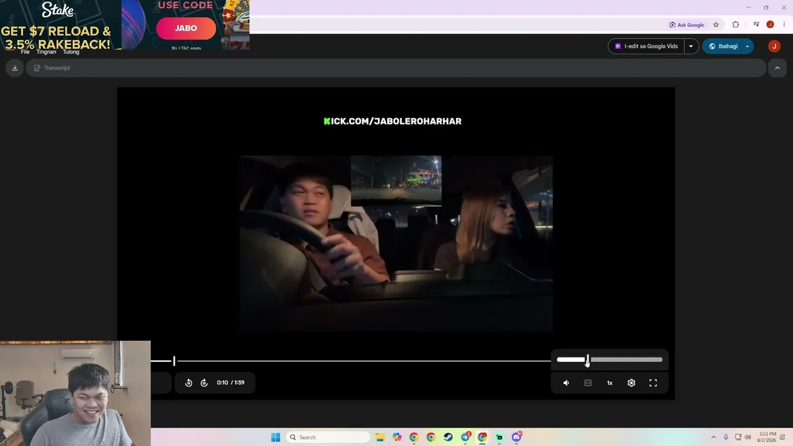The image size is (793, 446).
Task: Click the video frame to play or pause
Action: [x=396, y=243]
